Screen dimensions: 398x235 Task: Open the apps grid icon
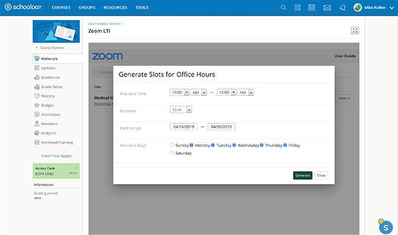(x=298, y=8)
